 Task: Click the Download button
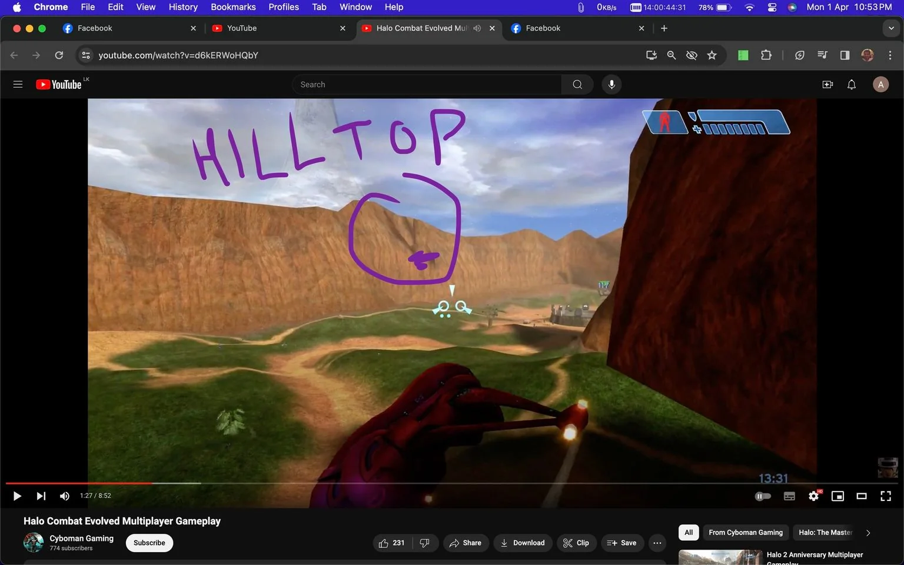523,543
